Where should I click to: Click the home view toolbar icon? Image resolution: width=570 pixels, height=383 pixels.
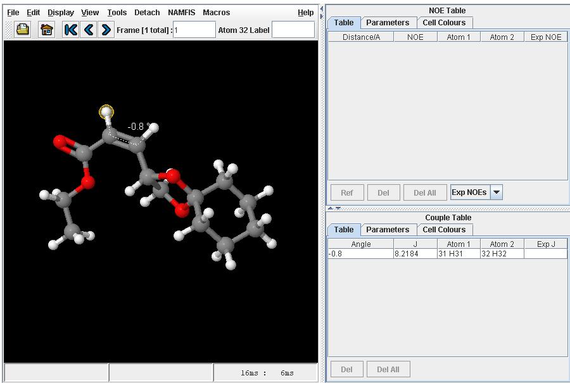tap(46, 29)
